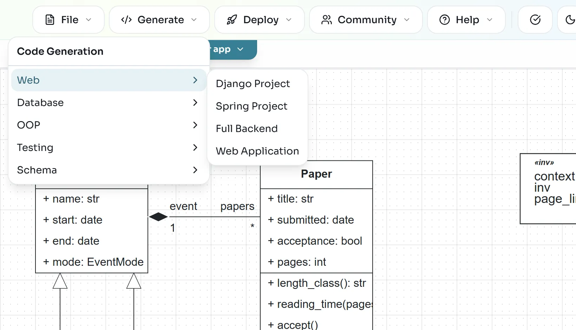Expand the OOP submenu
Image resolution: width=576 pixels, height=330 pixels.
(x=109, y=125)
